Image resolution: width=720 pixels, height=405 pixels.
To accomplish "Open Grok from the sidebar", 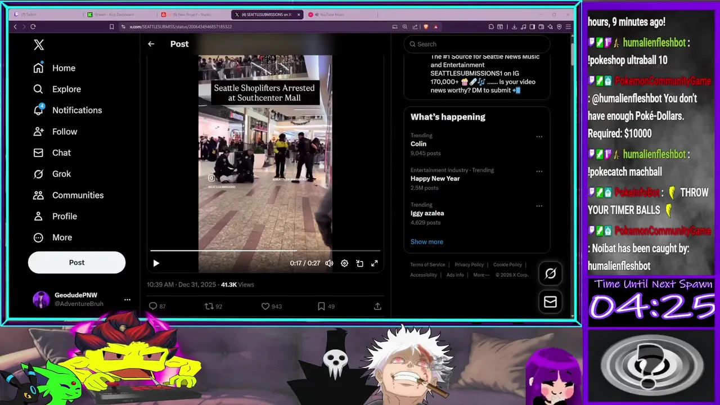I will pyautogui.click(x=52, y=174).
